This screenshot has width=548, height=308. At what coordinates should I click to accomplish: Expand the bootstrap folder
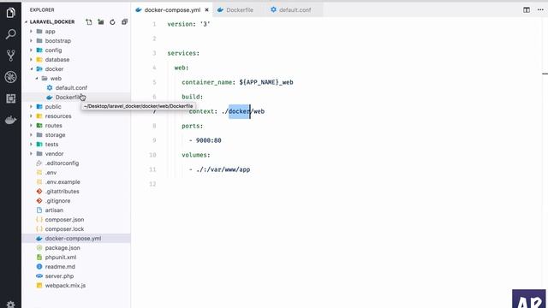pyautogui.click(x=57, y=40)
